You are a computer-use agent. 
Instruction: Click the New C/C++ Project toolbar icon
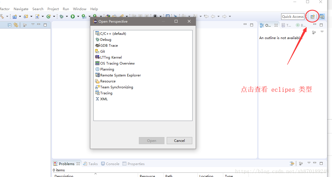coord(14,16)
